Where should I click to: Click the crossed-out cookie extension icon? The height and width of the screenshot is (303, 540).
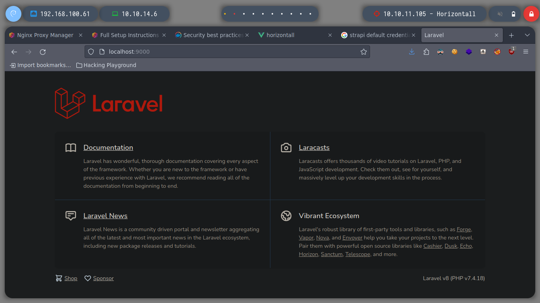(497, 52)
